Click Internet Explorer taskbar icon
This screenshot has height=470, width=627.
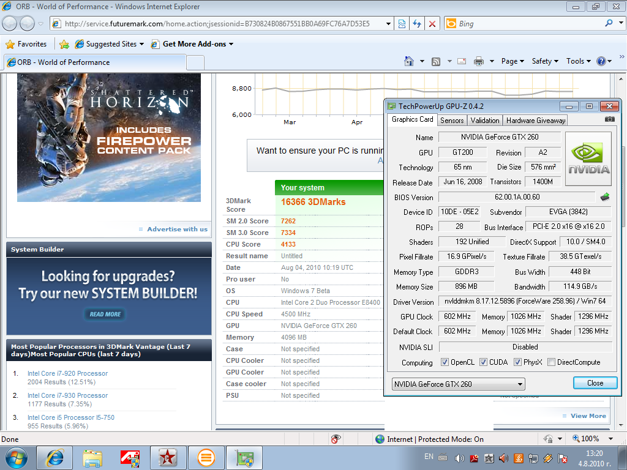54,458
